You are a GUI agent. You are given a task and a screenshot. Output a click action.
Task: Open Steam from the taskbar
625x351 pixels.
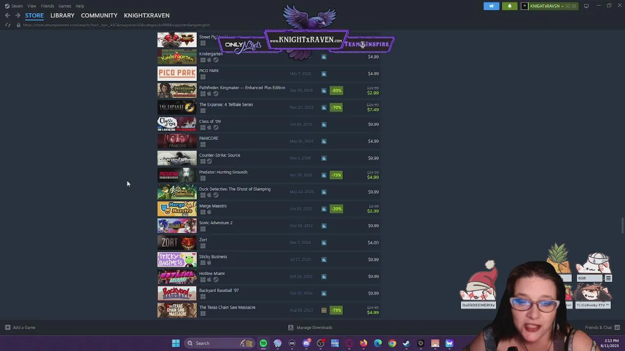406,343
